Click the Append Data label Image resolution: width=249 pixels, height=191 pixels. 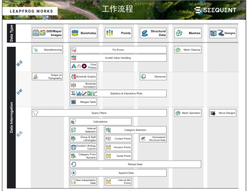[x=126, y=173]
